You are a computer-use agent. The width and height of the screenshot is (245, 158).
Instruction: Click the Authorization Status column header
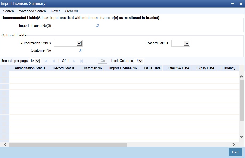point(29,68)
